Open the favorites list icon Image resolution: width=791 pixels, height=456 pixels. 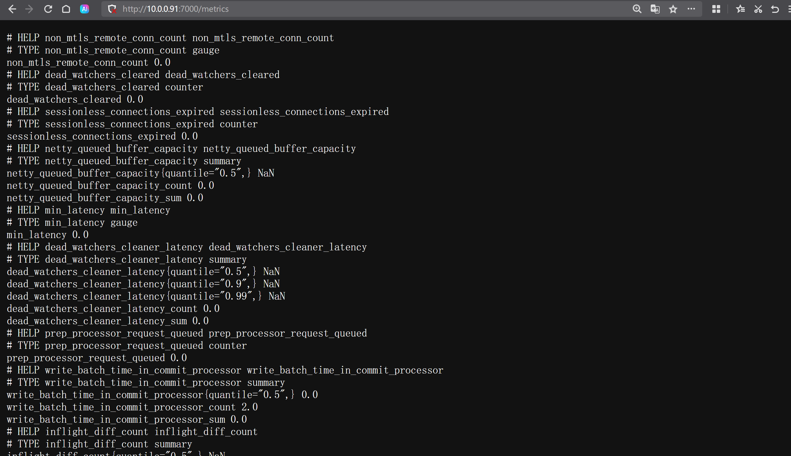[x=740, y=9]
